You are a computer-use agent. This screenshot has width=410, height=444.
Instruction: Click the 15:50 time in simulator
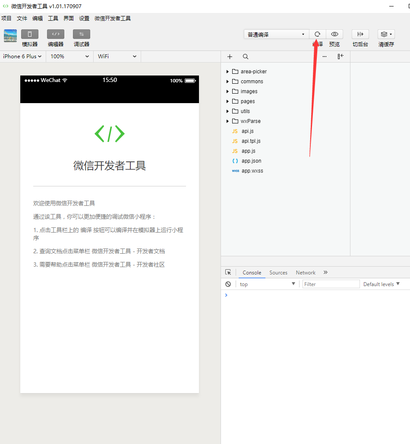click(110, 80)
